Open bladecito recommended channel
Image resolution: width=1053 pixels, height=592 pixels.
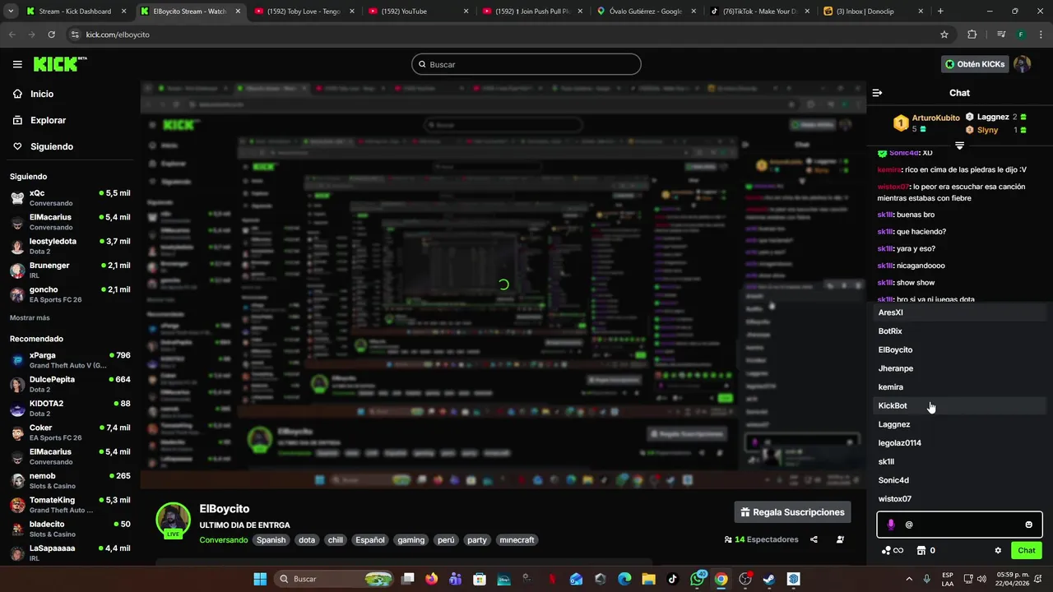[x=70, y=529]
